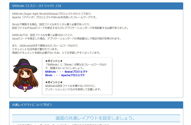191x125 pixels.
Task: Click the line 'ドキュメントも日本語で書かれています。'
Action: [x=35, y=49]
